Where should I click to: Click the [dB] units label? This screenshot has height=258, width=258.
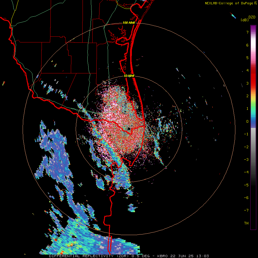[x=245, y=20]
